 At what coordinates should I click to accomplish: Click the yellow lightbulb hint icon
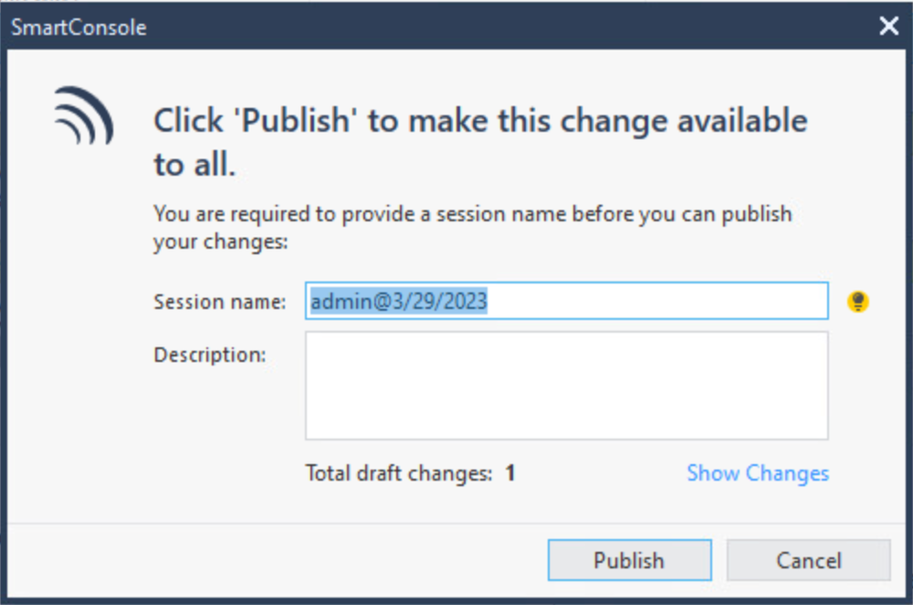pos(858,302)
